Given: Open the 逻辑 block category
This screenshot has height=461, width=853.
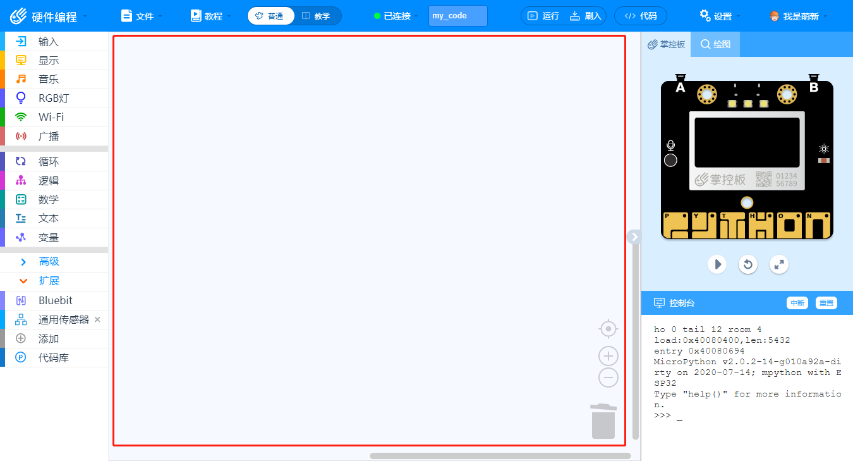Looking at the screenshot, I should click(54, 181).
